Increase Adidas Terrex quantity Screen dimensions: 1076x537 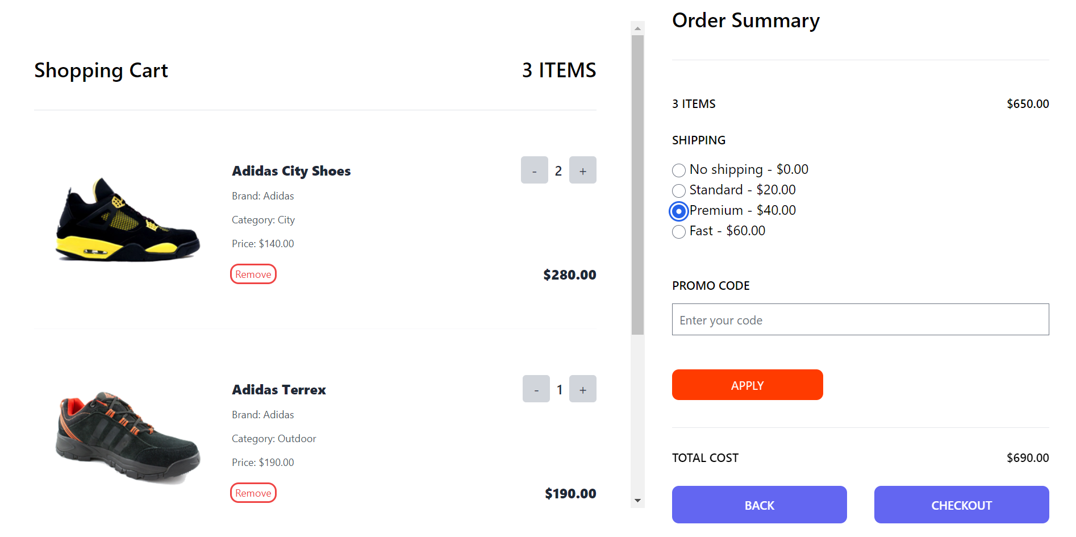[x=582, y=389]
